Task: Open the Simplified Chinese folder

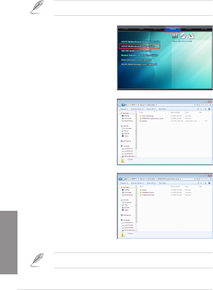Action: pyautogui.click(x=147, y=192)
